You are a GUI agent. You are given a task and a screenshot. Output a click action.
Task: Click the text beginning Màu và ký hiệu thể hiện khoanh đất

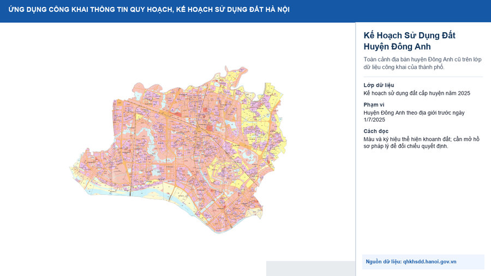(422, 143)
